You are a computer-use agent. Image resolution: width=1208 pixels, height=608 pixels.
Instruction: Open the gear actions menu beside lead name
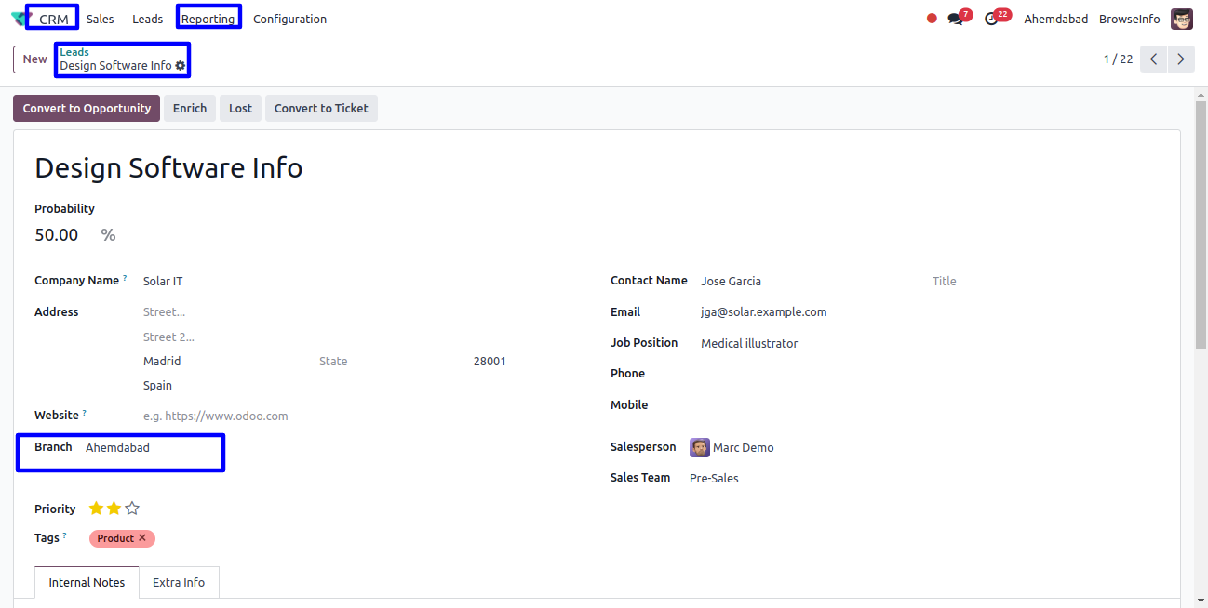coord(181,66)
